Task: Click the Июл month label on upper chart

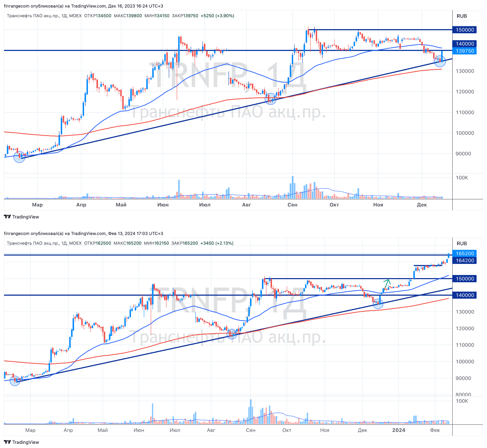Action: point(205,205)
